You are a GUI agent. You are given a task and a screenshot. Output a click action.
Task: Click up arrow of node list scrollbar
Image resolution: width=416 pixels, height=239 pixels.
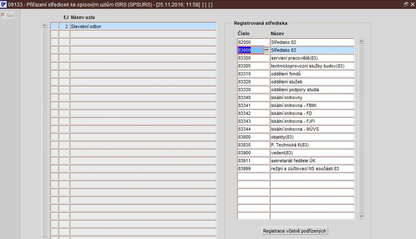tap(45, 25)
